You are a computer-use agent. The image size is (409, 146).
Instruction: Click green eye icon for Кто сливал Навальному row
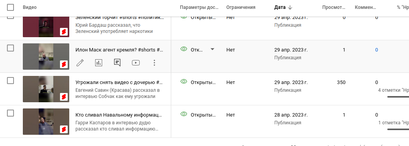coord(184,114)
